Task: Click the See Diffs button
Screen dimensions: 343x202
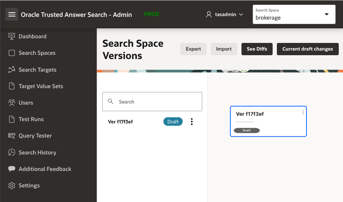Action: (x=257, y=49)
